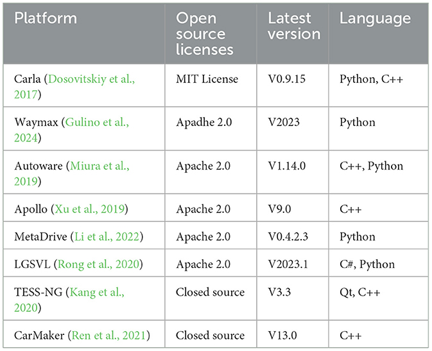Select Apache 2.0 in the Autoware row
Screen dimensions: 432x351
(x=203, y=166)
